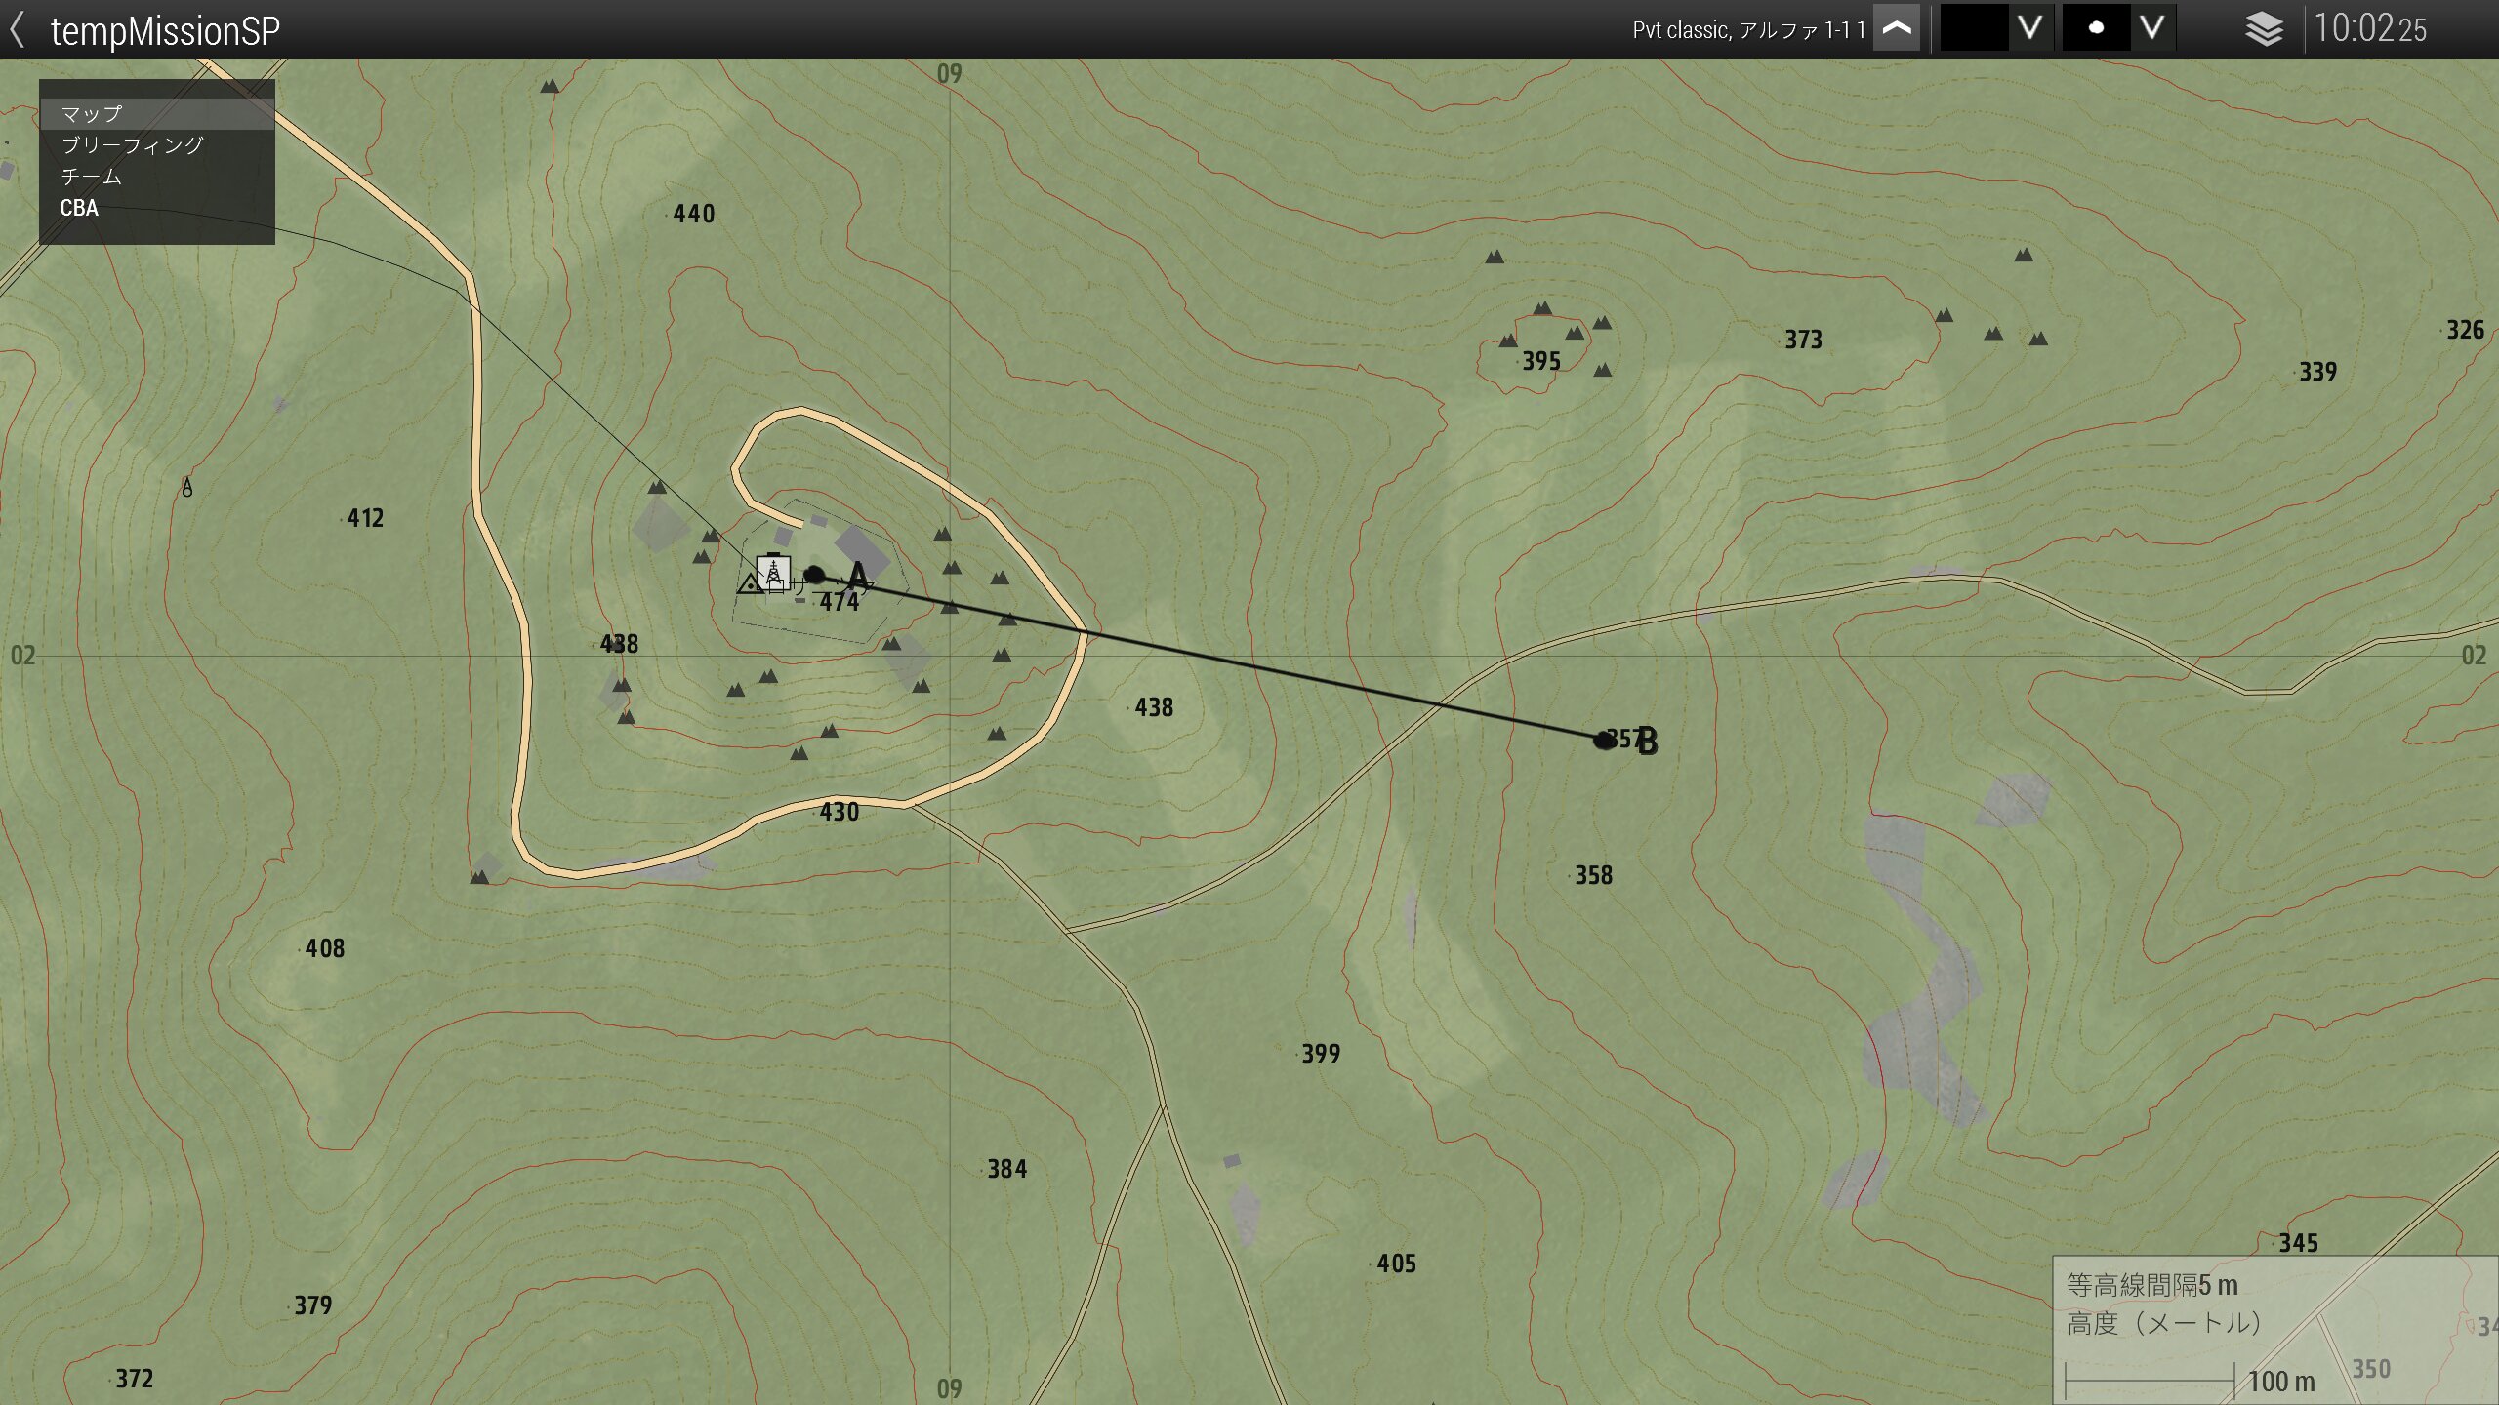The image size is (2499, 1405).
Task: Select the transmitter tower icon on the hilltop
Action: click(x=773, y=573)
